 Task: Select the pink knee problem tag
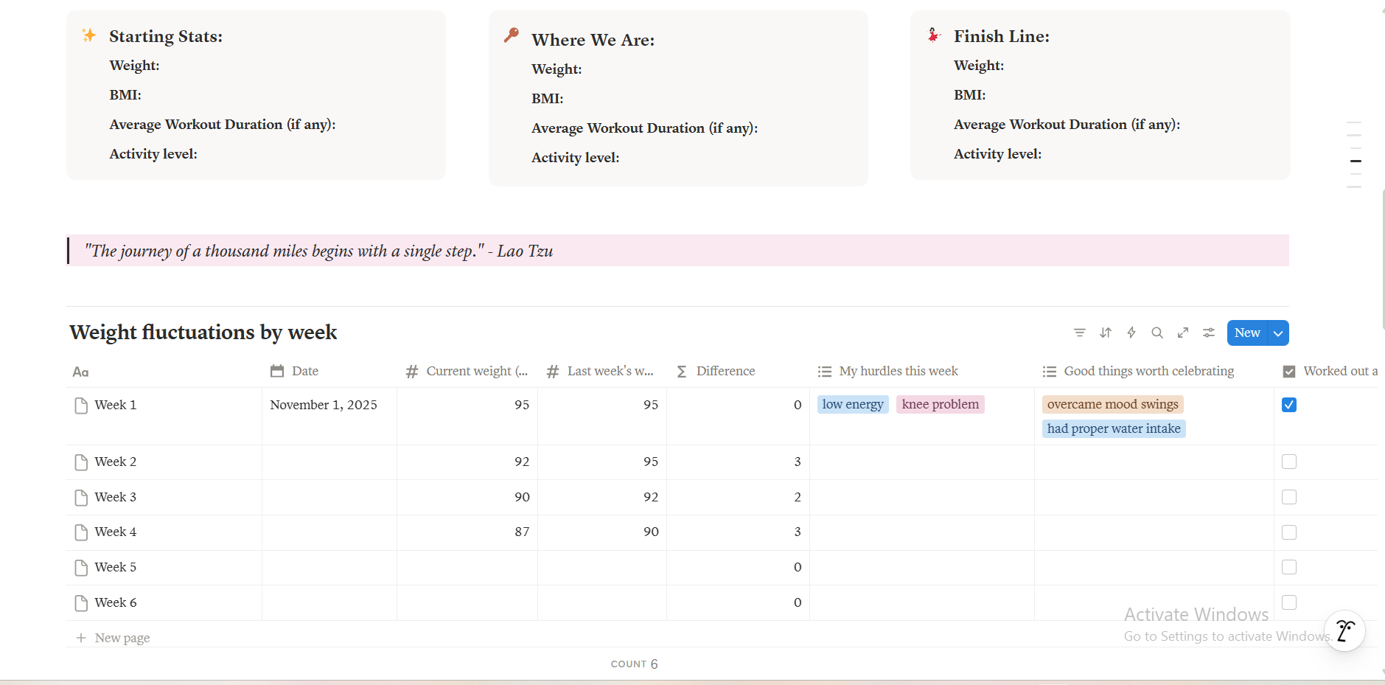940,404
